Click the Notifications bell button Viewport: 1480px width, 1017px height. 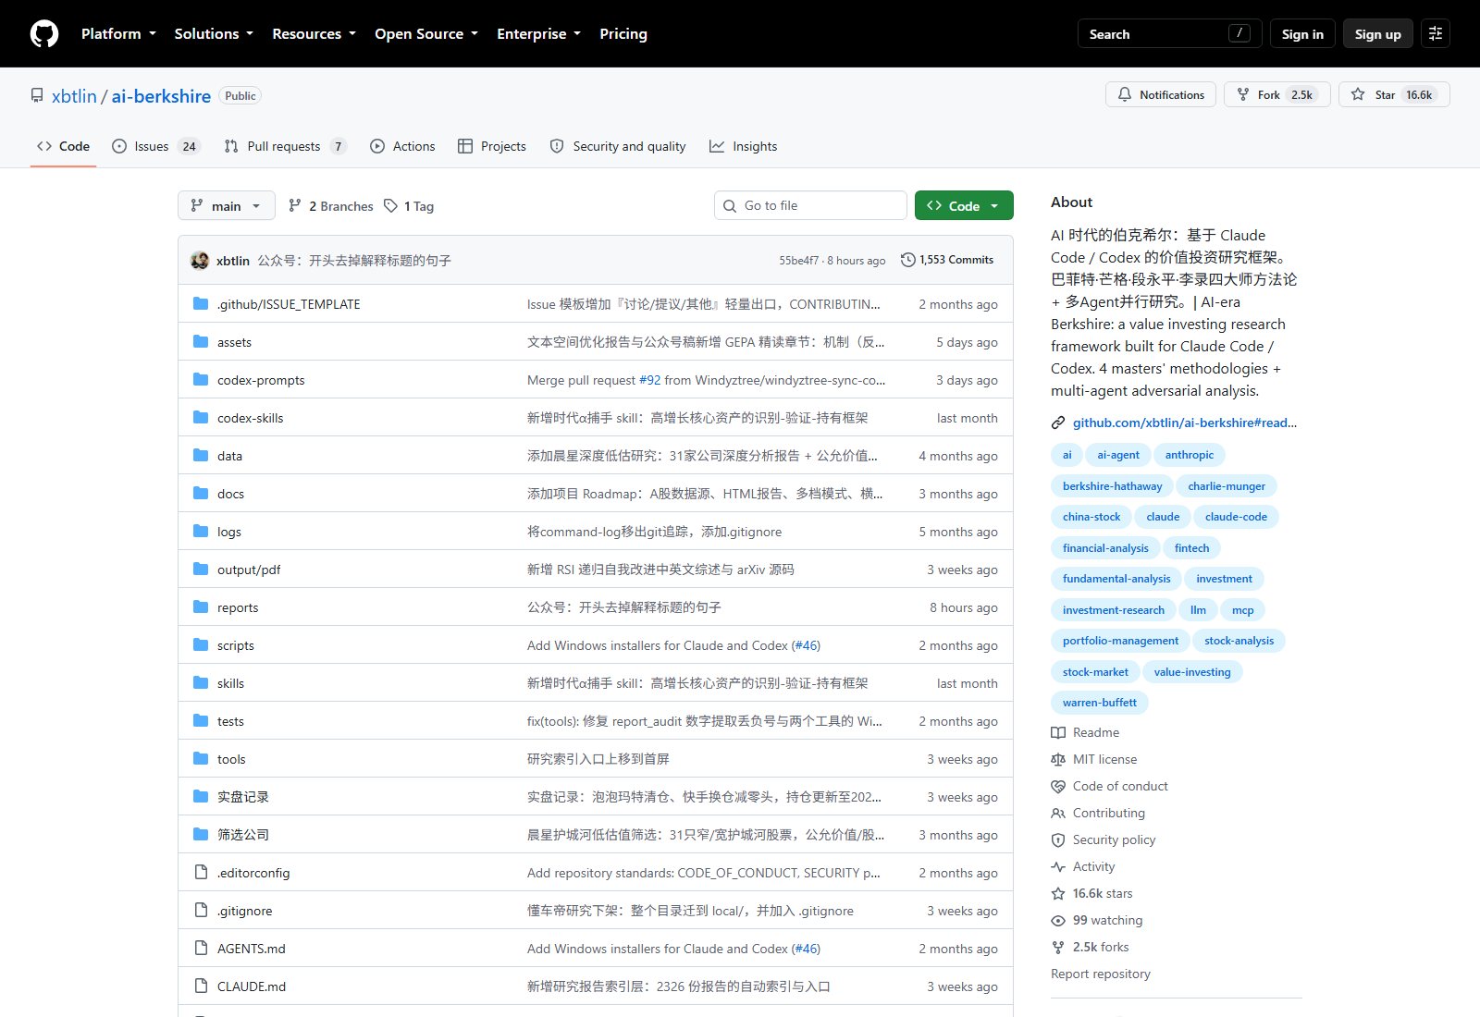click(x=1161, y=94)
